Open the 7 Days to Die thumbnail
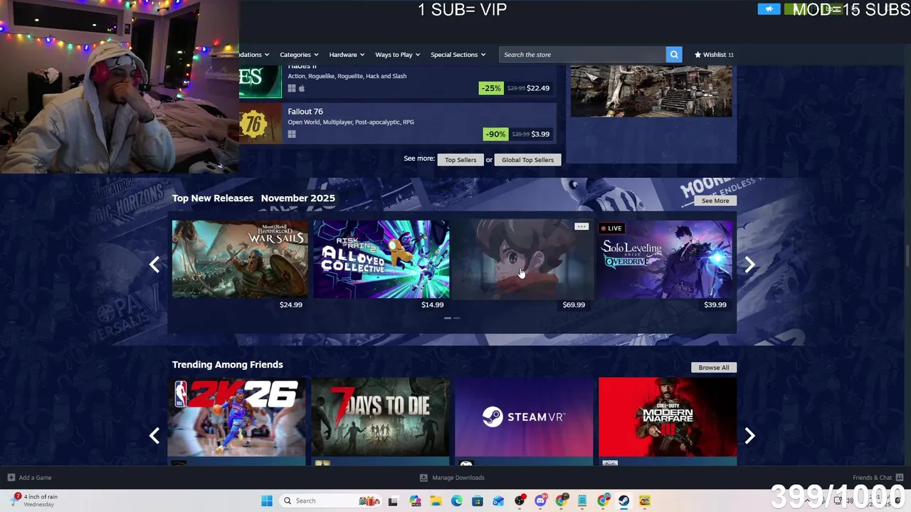Viewport: 911px width, 512px height. (x=380, y=417)
